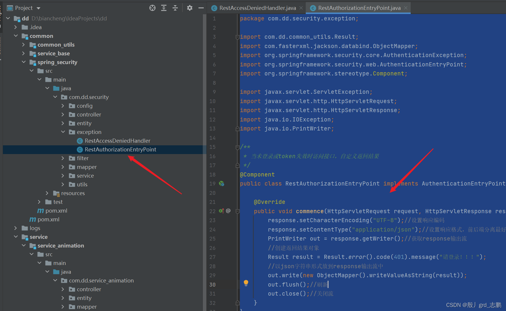The image size is (506, 311).
Task: Expand the logs folder
Action: (x=16, y=228)
